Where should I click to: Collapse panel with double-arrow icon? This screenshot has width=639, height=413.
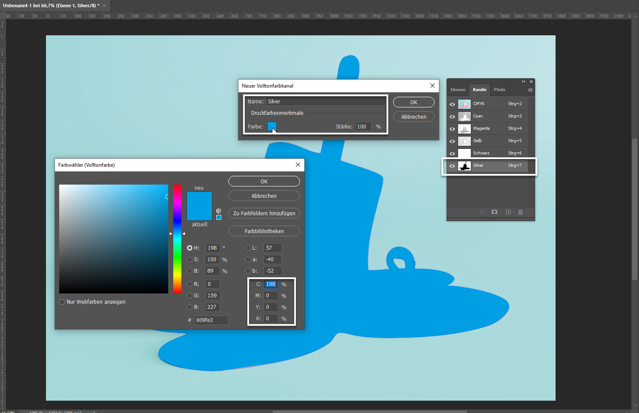524,82
